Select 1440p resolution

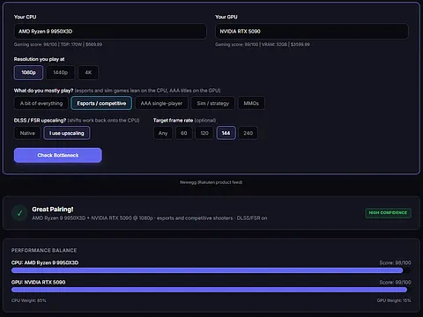click(60, 72)
